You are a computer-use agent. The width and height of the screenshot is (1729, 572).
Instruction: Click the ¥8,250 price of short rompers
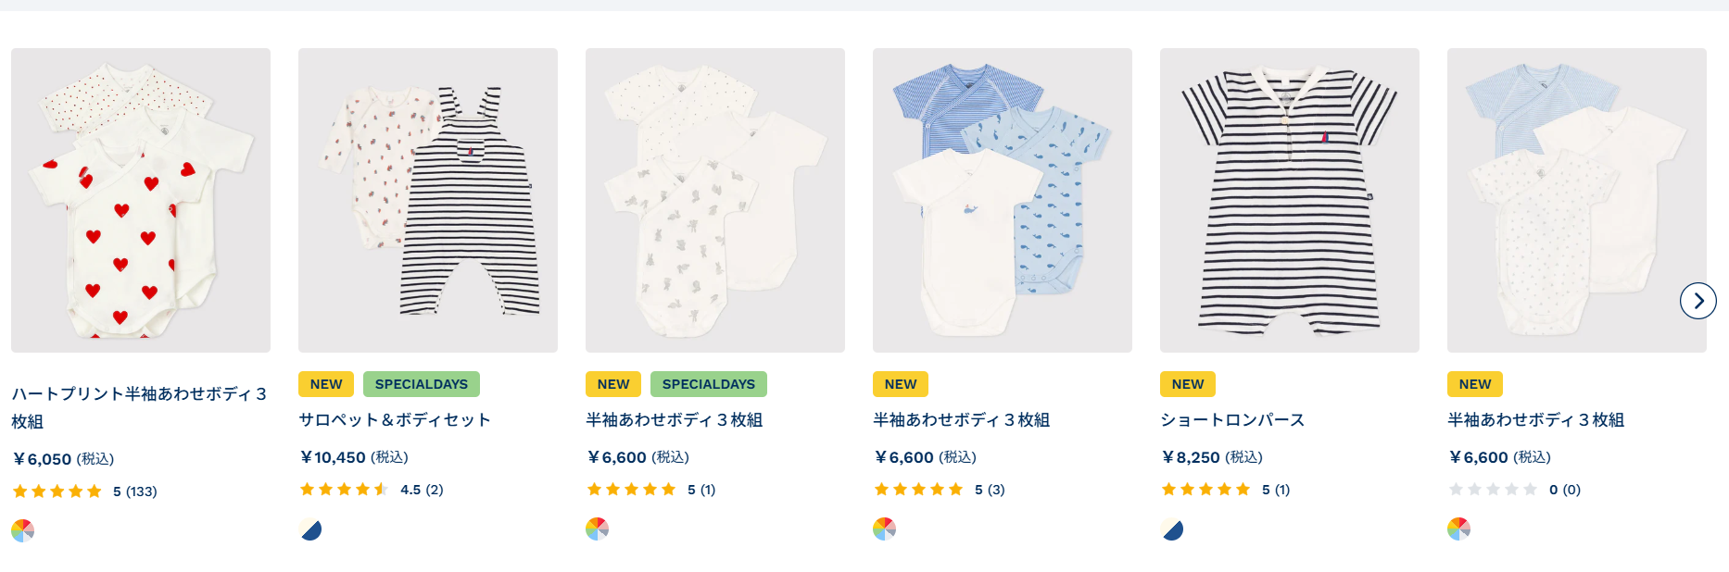[1212, 457]
